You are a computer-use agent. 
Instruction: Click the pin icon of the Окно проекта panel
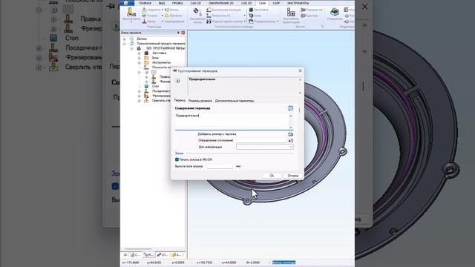[x=178, y=33]
